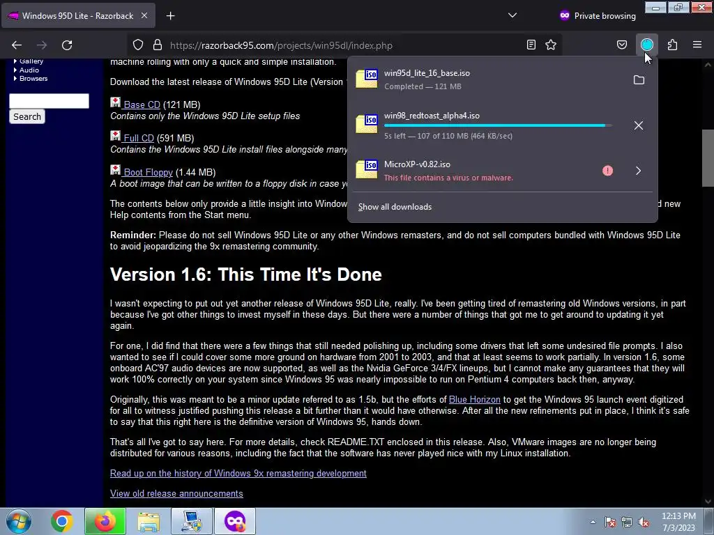The image size is (714, 535).
Task: Click the disk icon beside Full CD
Action: pyautogui.click(x=115, y=136)
